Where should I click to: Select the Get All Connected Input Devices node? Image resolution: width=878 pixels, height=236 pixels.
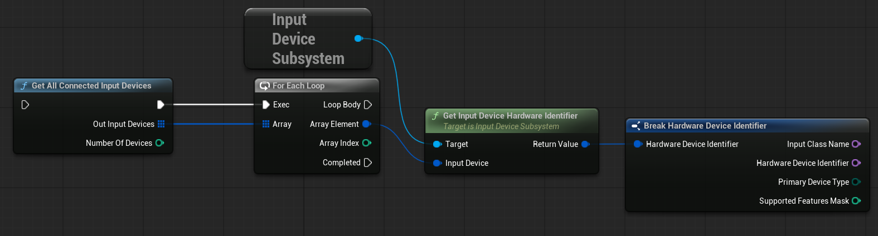(x=91, y=86)
